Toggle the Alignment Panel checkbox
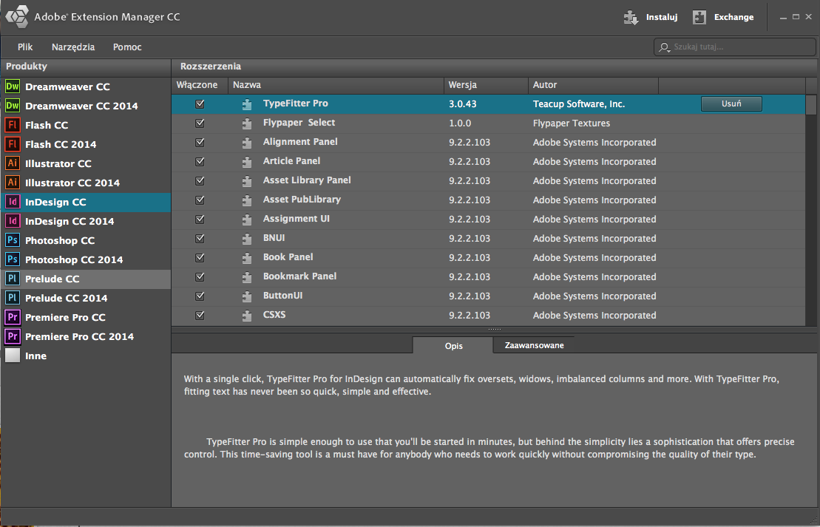The width and height of the screenshot is (820, 527). pos(200,142)
